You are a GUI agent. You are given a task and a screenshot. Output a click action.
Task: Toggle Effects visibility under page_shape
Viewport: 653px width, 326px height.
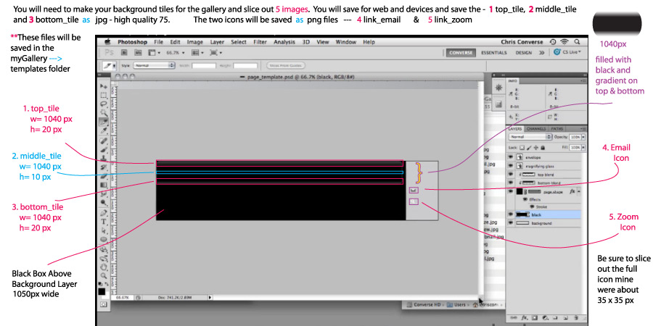pyautogui.click(x=525, y=200)
